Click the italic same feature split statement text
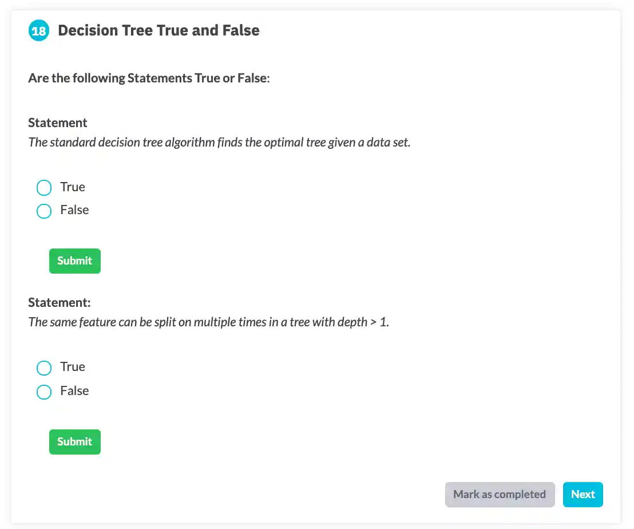Screen dimensions: 634x529 (x=208, y=322)
